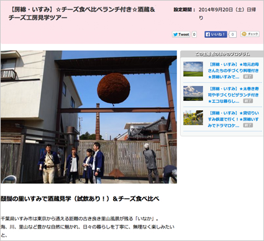The image size is (264, 241).
Task: Open the cloudy sky landscape thumbnail
Action: (x=193, y=94)
